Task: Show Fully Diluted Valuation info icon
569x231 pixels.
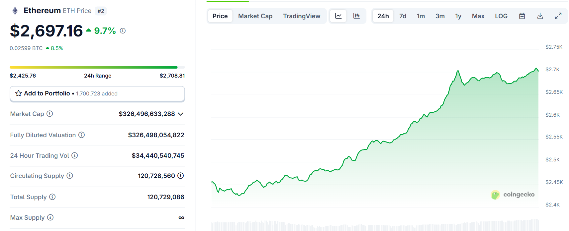Action: (82, 135)
